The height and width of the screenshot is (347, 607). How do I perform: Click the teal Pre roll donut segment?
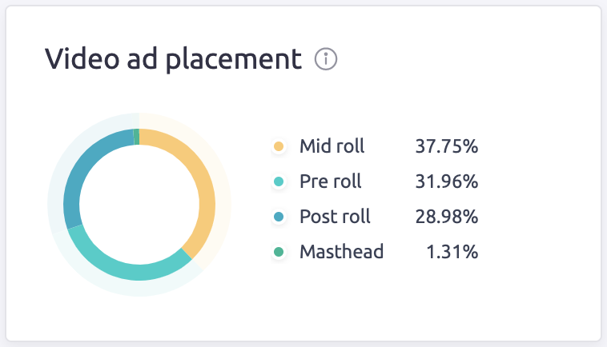(x=132, y=268)
